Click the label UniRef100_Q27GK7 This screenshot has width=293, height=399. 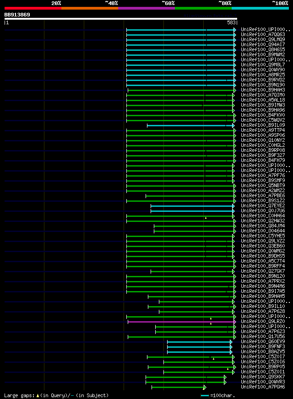(263, 271)
